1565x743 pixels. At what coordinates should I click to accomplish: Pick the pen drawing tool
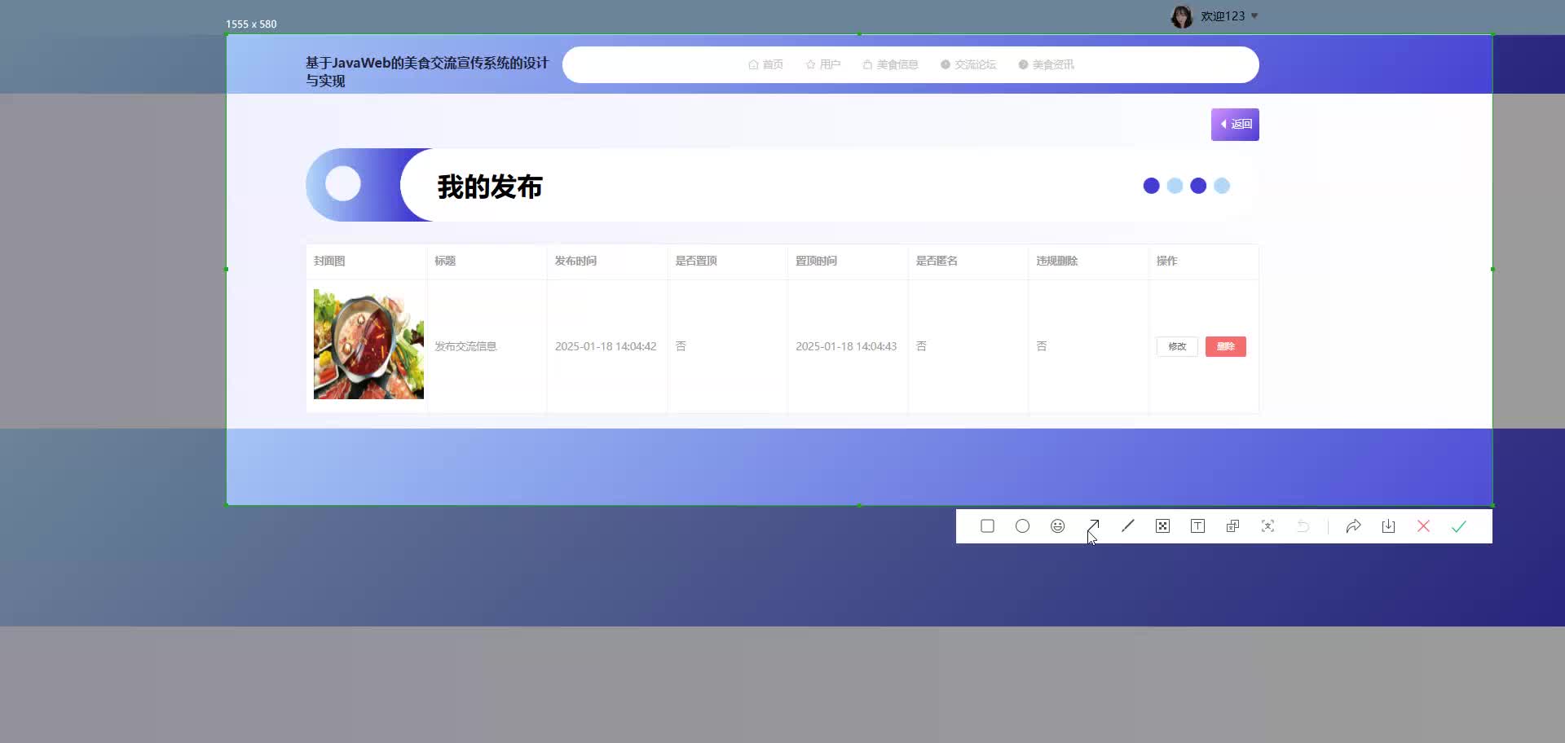(x=1127, y=526)
